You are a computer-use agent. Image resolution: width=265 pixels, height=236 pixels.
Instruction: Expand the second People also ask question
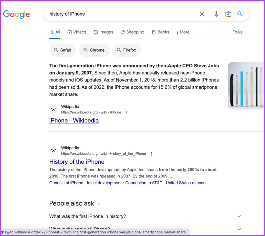[146, 229]
